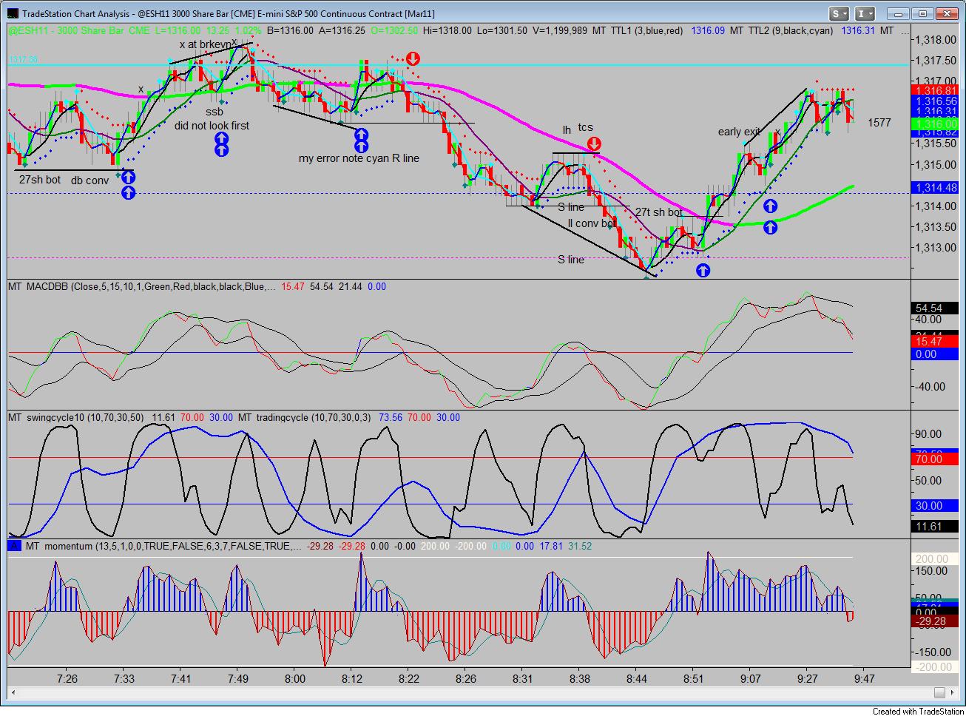Select the 'early exit' annotation text
Viewport: 966px width, 716px height.
[x=739, y=132]
